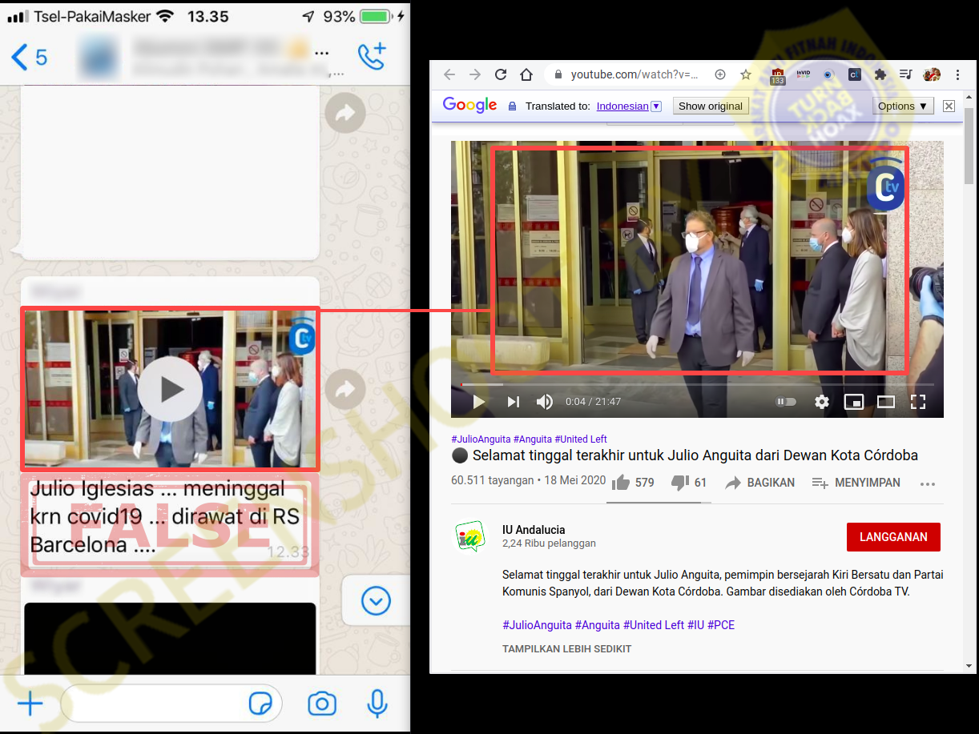979x734 pixels.
Task: Play the YouTube video
Action: 478,402
